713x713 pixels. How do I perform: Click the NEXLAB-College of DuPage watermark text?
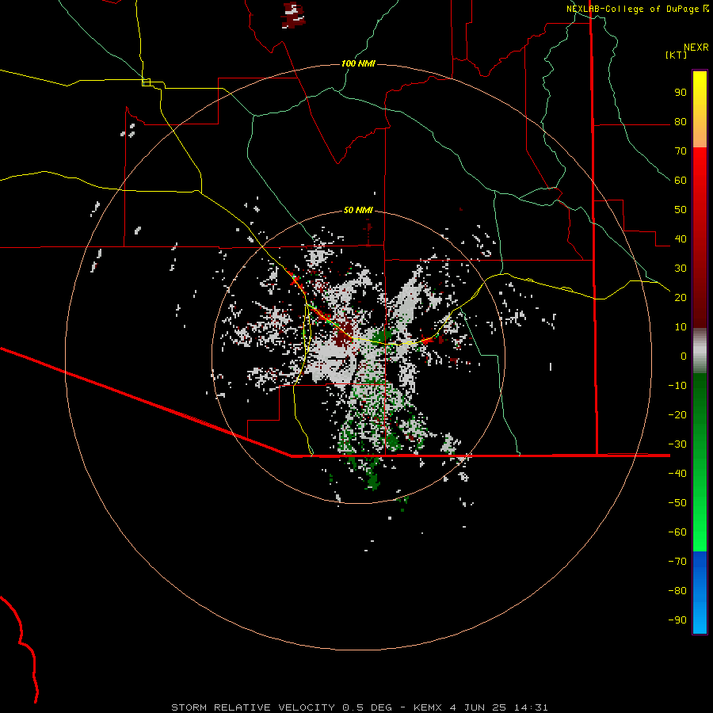[637, 9]
